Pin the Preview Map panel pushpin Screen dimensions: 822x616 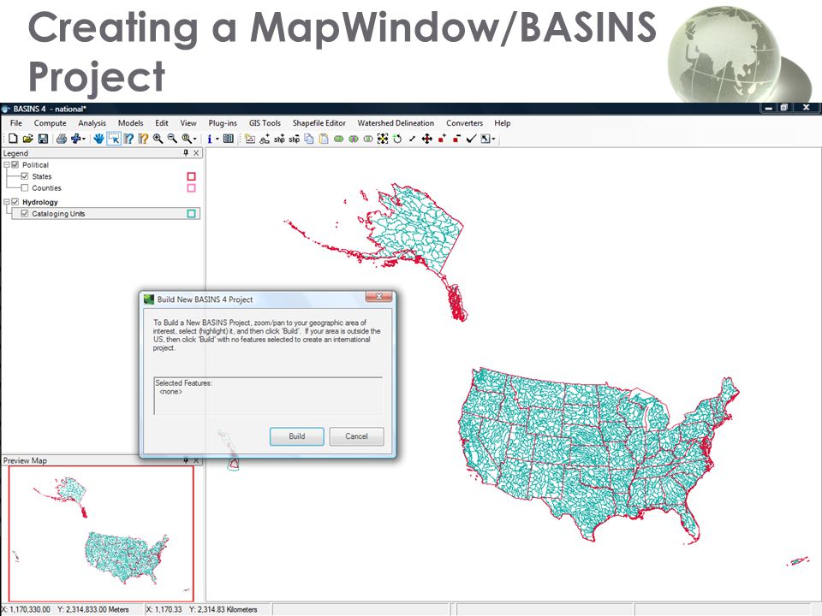pos(186,460)
